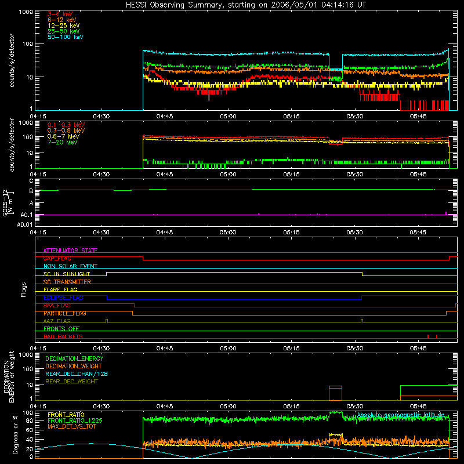
Task: Click the first BAD_PACKETS red spike near 05:47
Action: click(428, 336)
